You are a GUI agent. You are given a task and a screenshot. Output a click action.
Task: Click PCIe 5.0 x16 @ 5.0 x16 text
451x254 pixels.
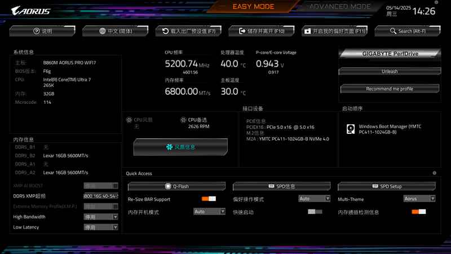(290, 127)
